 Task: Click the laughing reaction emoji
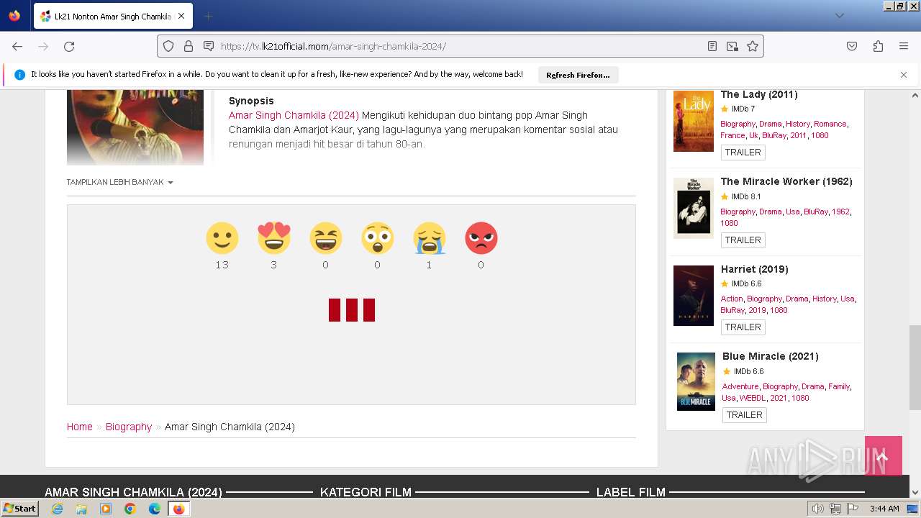click(x=326, y=238)
